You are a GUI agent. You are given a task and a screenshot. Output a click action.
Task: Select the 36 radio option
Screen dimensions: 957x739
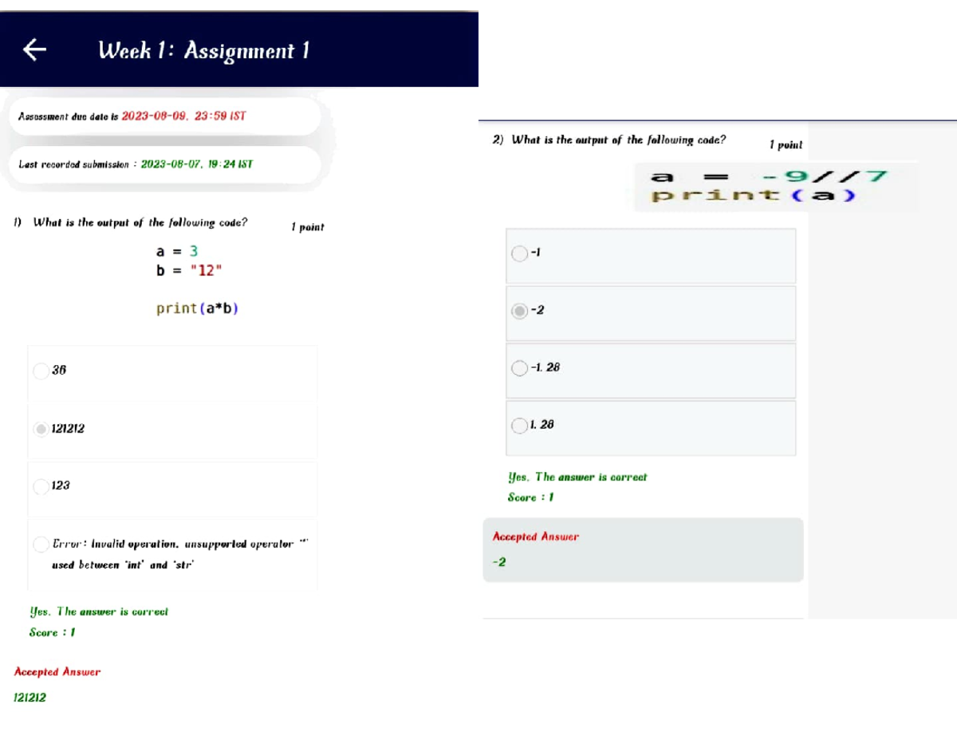41,371
